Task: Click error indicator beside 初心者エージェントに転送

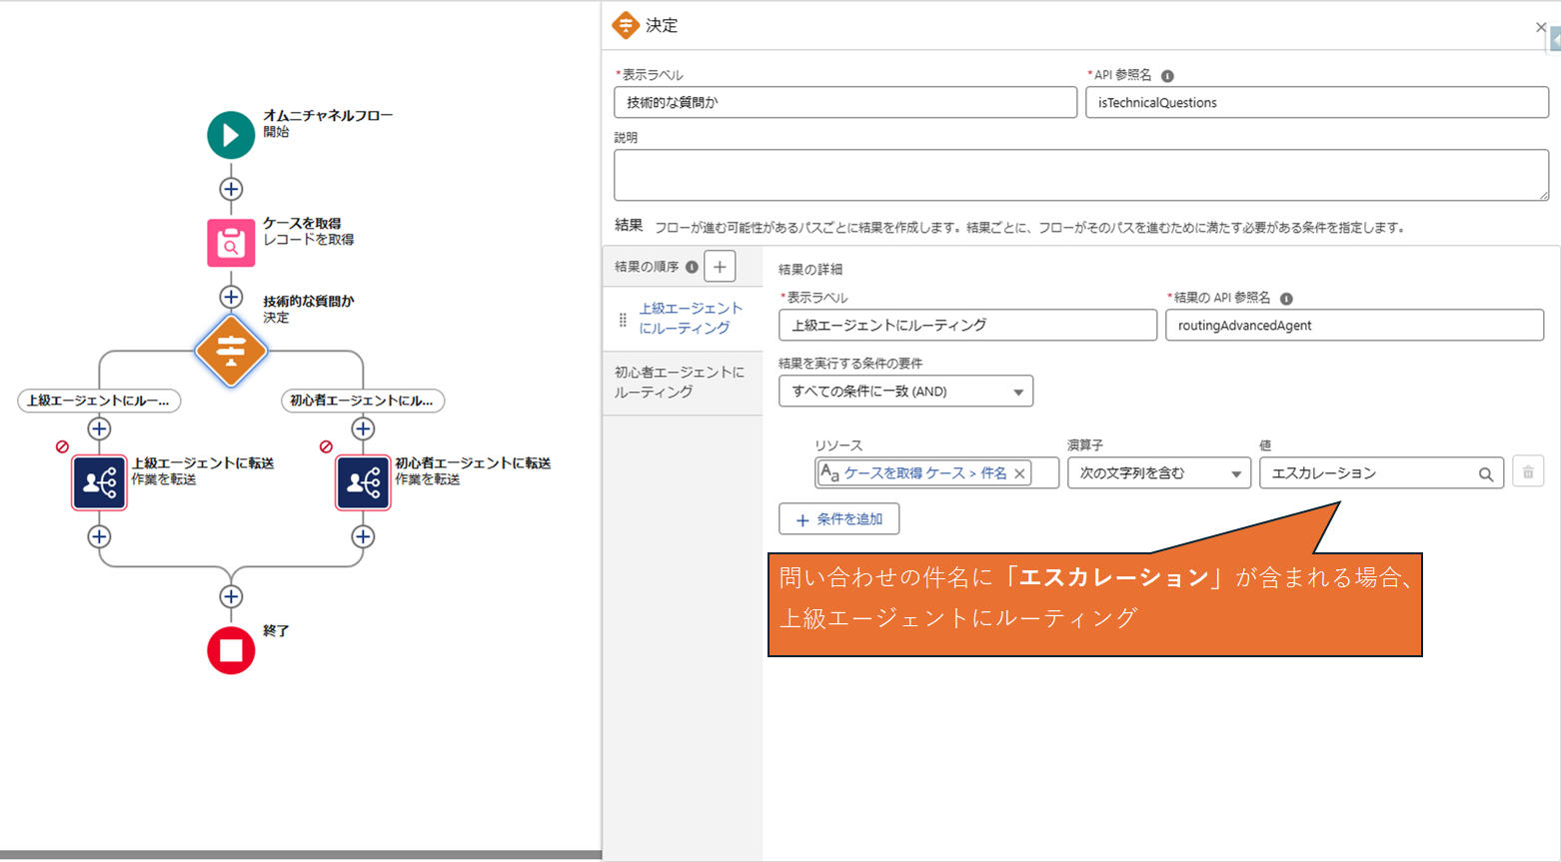Action: coord(326,446)
